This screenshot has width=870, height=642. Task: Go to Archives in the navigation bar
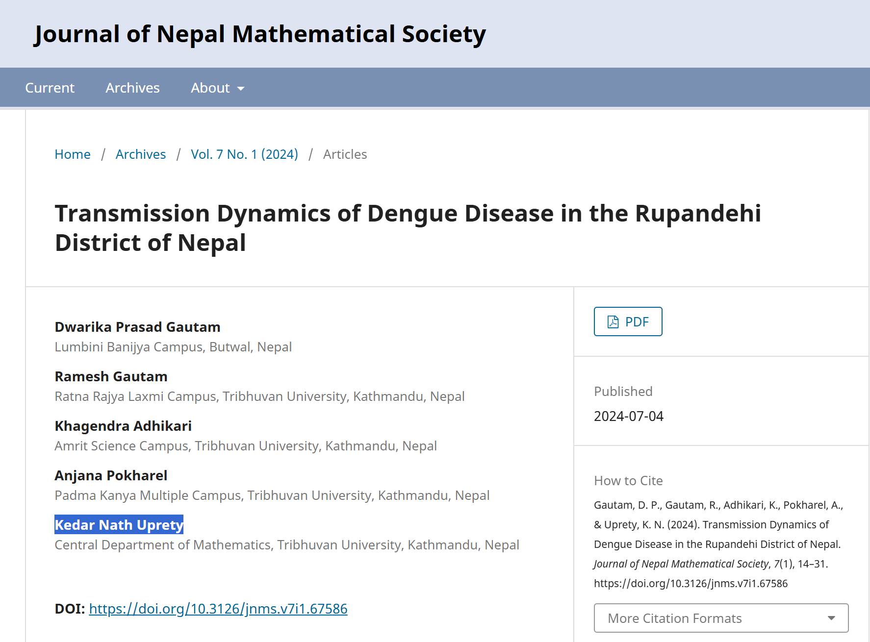[132, 88]
